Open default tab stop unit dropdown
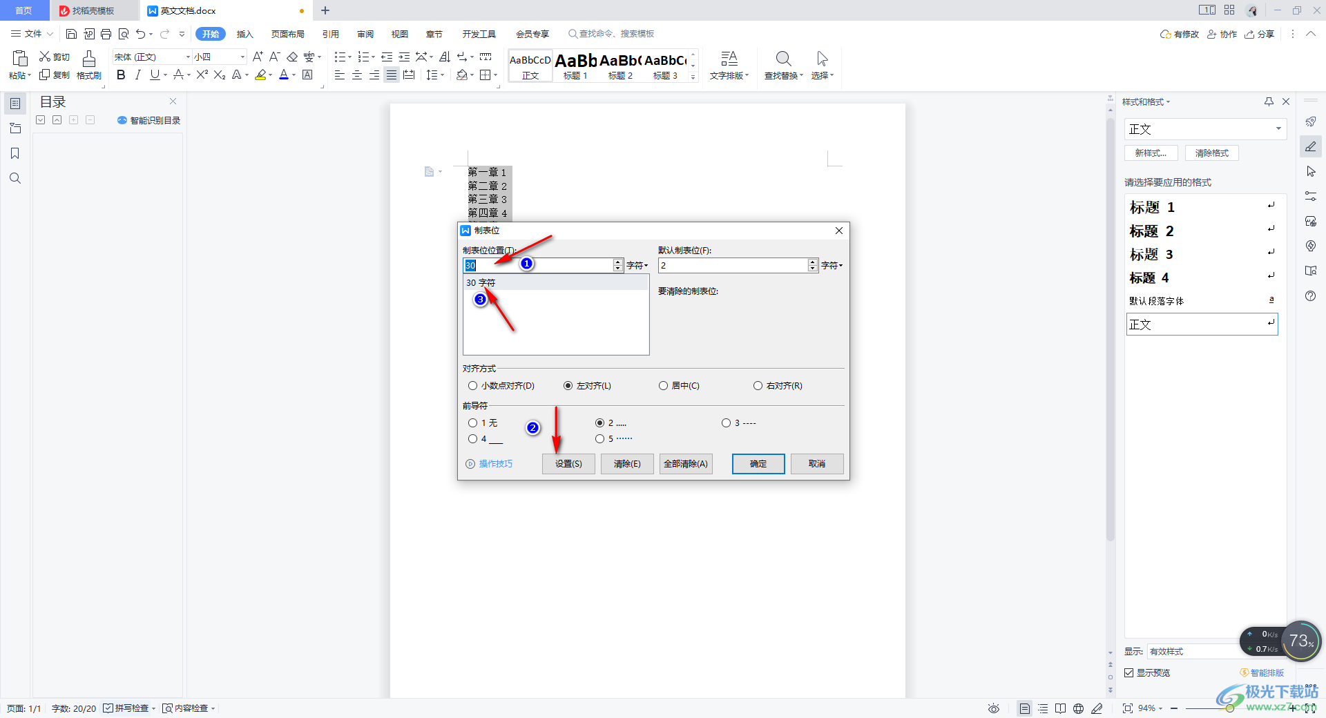 (x=832, y=265)
